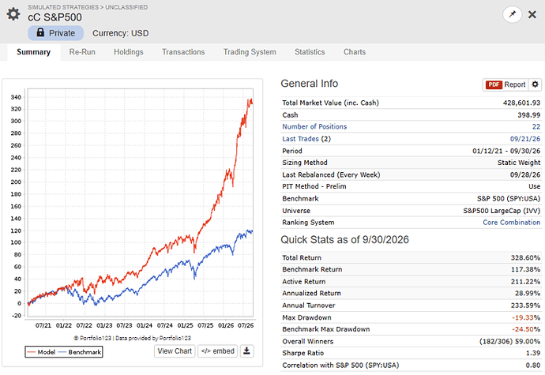Click Max Drawdown value -19.33%
545x375 pixels.
[526, 317]
